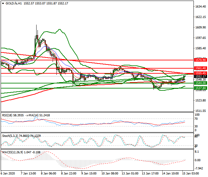Click the 1548.30 price scale value
This screenshot has width=208, height=177.
tap(200, 80)
